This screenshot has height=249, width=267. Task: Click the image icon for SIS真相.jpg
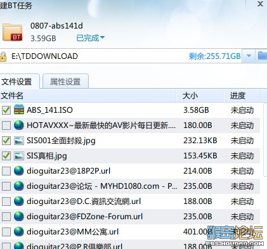[19, 156]
